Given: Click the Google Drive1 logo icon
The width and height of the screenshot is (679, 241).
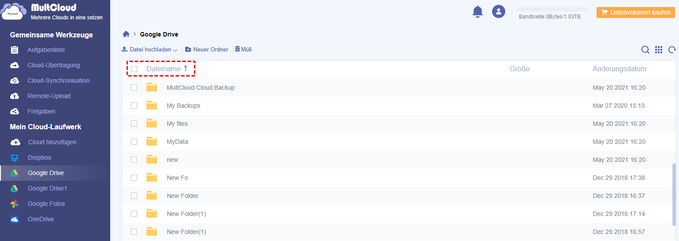Looking at the screenshot, I should point(15,188).
